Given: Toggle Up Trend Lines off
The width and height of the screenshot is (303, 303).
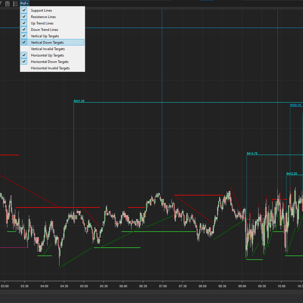Looking at the screenshot, I should [42, 23].
